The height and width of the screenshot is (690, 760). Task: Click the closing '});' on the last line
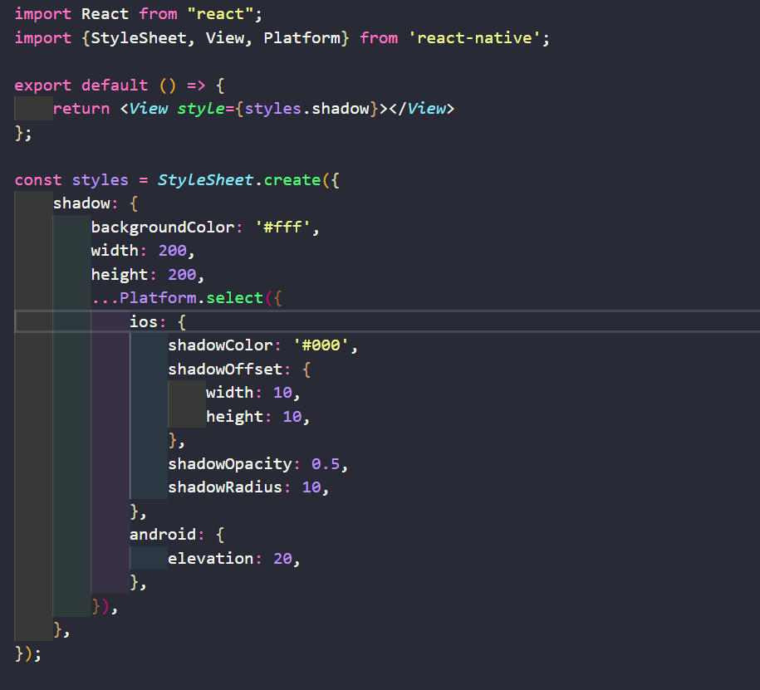click(28, 654)
